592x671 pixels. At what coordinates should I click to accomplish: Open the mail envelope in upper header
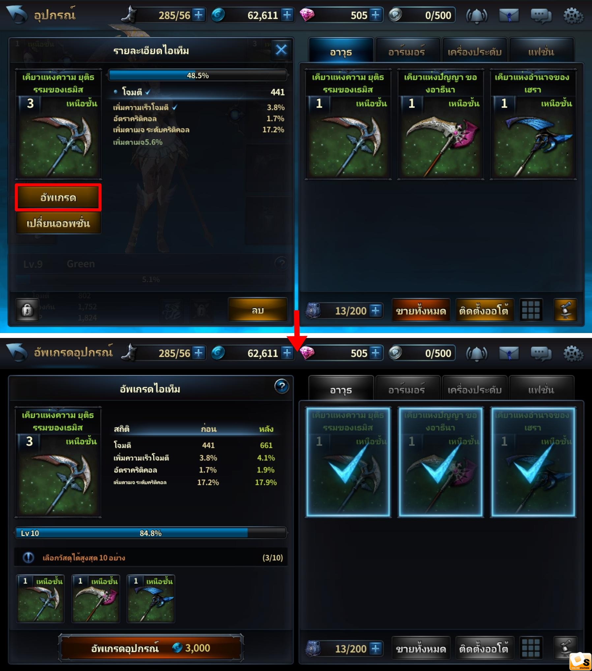point(509,15)
